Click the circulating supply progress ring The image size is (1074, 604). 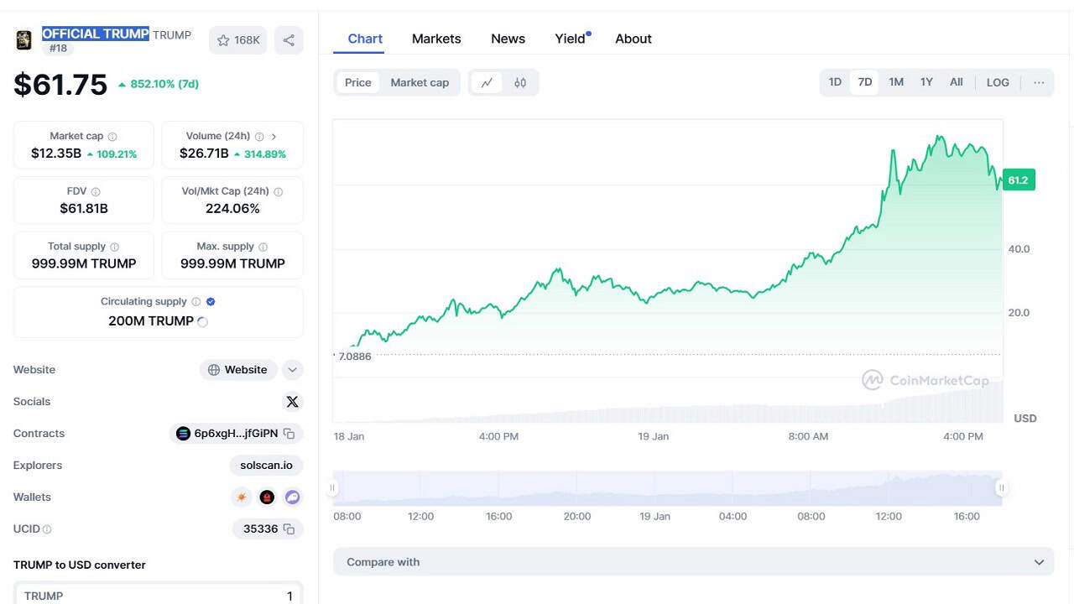[202, 321]
